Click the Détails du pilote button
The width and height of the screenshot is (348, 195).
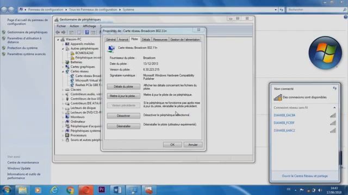123,87
